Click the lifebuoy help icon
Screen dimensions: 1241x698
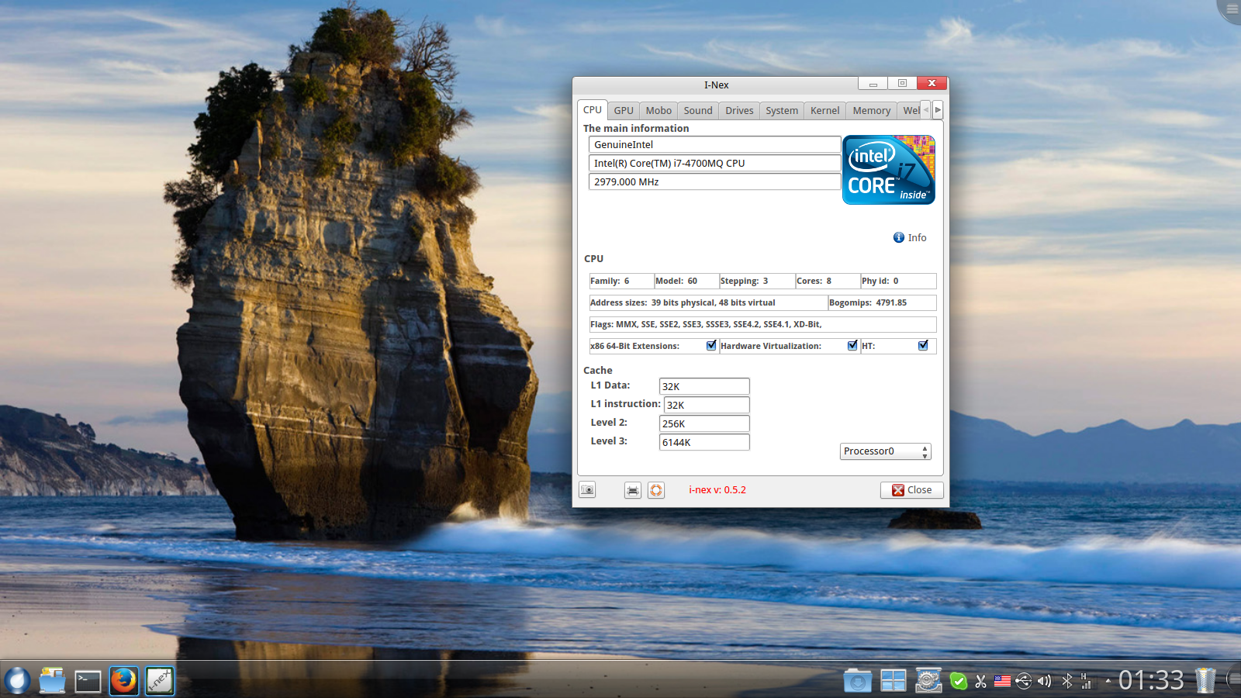656,490
